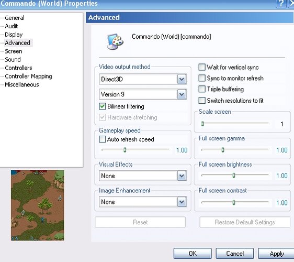Open the Screen settings page
Viewport: 294px width, 262px height.
tap(14, 51)
